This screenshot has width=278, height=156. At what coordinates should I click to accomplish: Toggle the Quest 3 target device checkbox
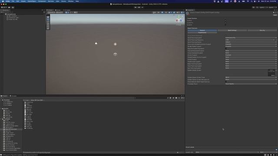tap(225, 25)
